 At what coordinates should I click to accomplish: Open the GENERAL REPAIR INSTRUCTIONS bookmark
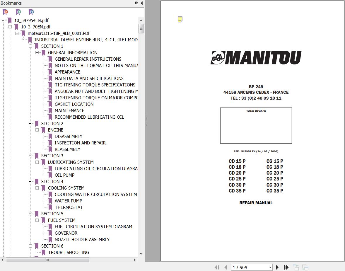click(x=88, y=59)
